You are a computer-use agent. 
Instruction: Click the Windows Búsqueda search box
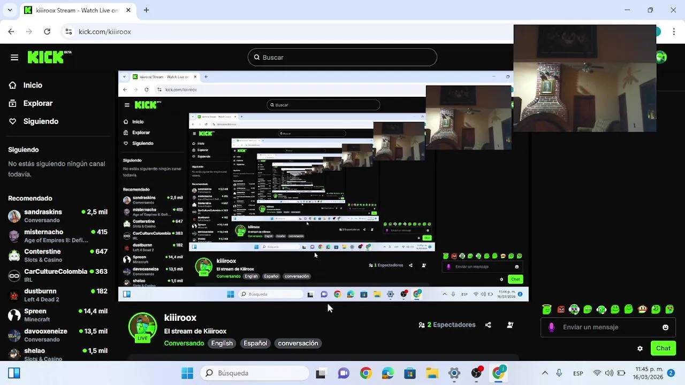click(254, 373)
